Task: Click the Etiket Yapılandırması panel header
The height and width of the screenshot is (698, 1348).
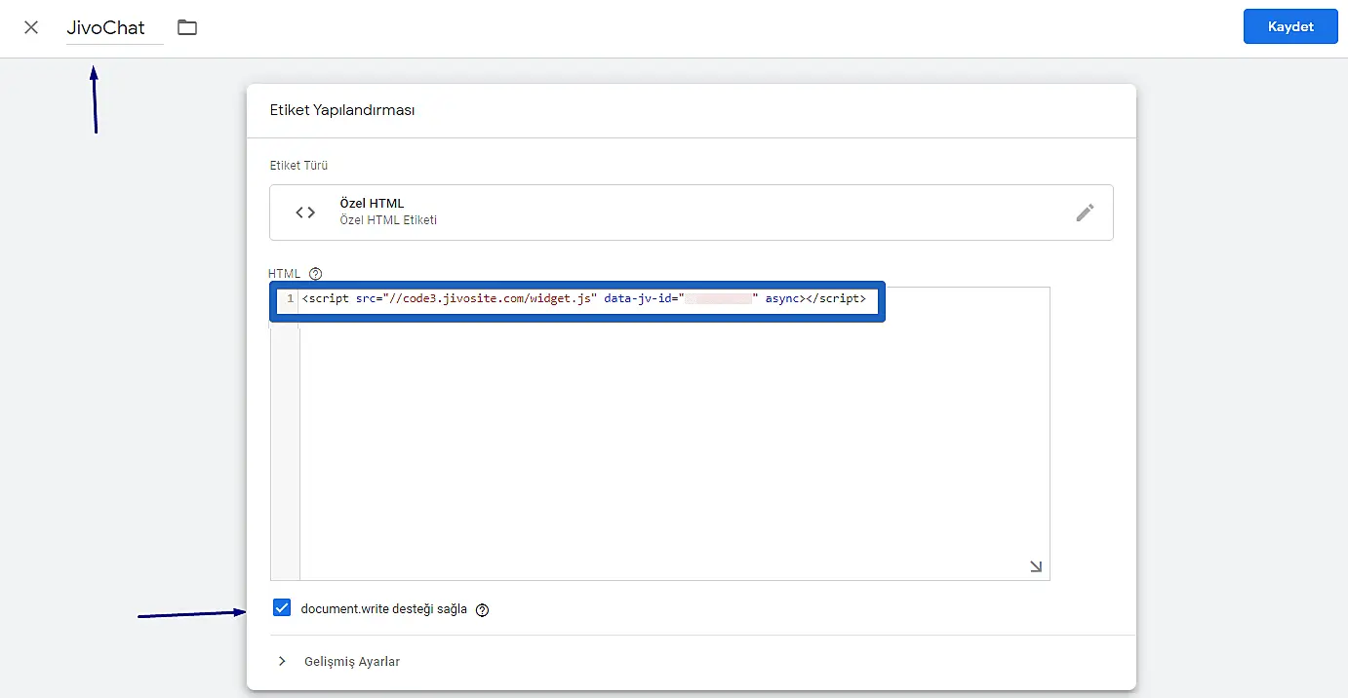Action: tap(342, 110)
